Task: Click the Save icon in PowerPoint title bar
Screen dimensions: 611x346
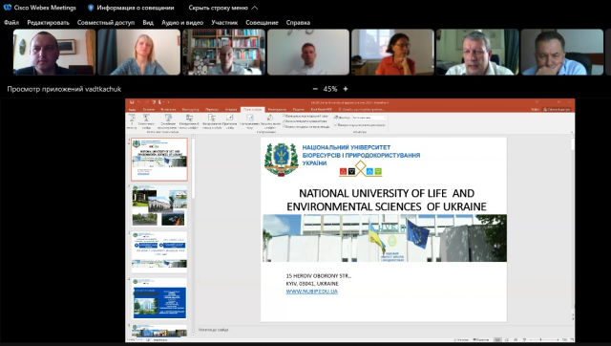Action: 132,102
